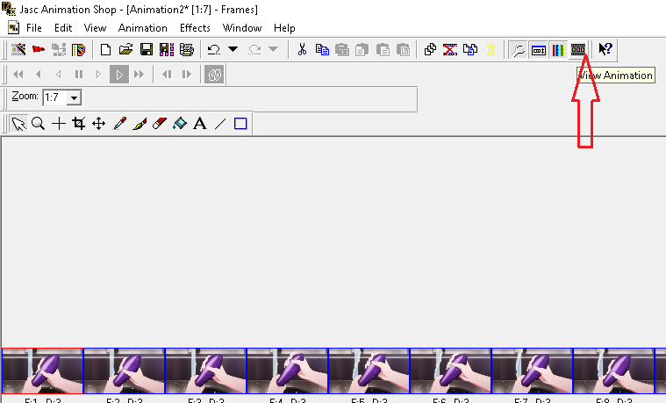Viewport: 666px width, 403px height.
Task: Open the animation properties icon
Action: point(187,50)
